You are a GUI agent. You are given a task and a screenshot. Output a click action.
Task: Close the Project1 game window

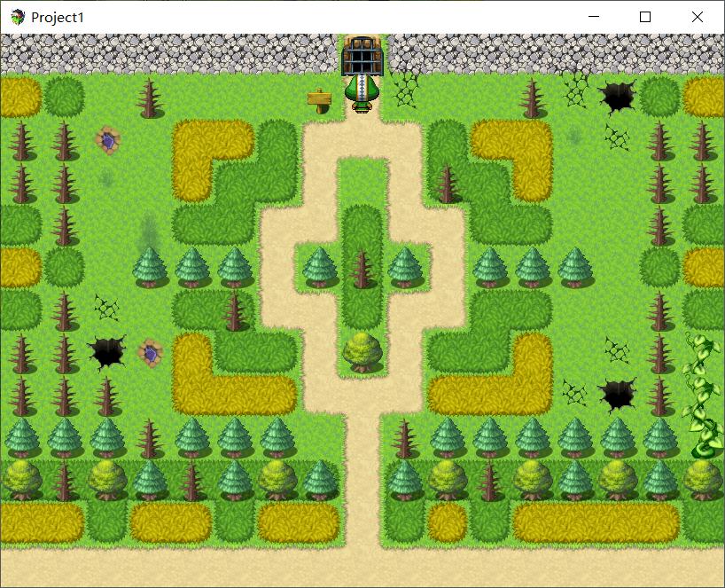[x=698, y=17]
